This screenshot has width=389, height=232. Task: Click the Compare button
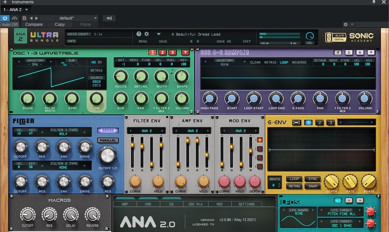pos(34,24)
